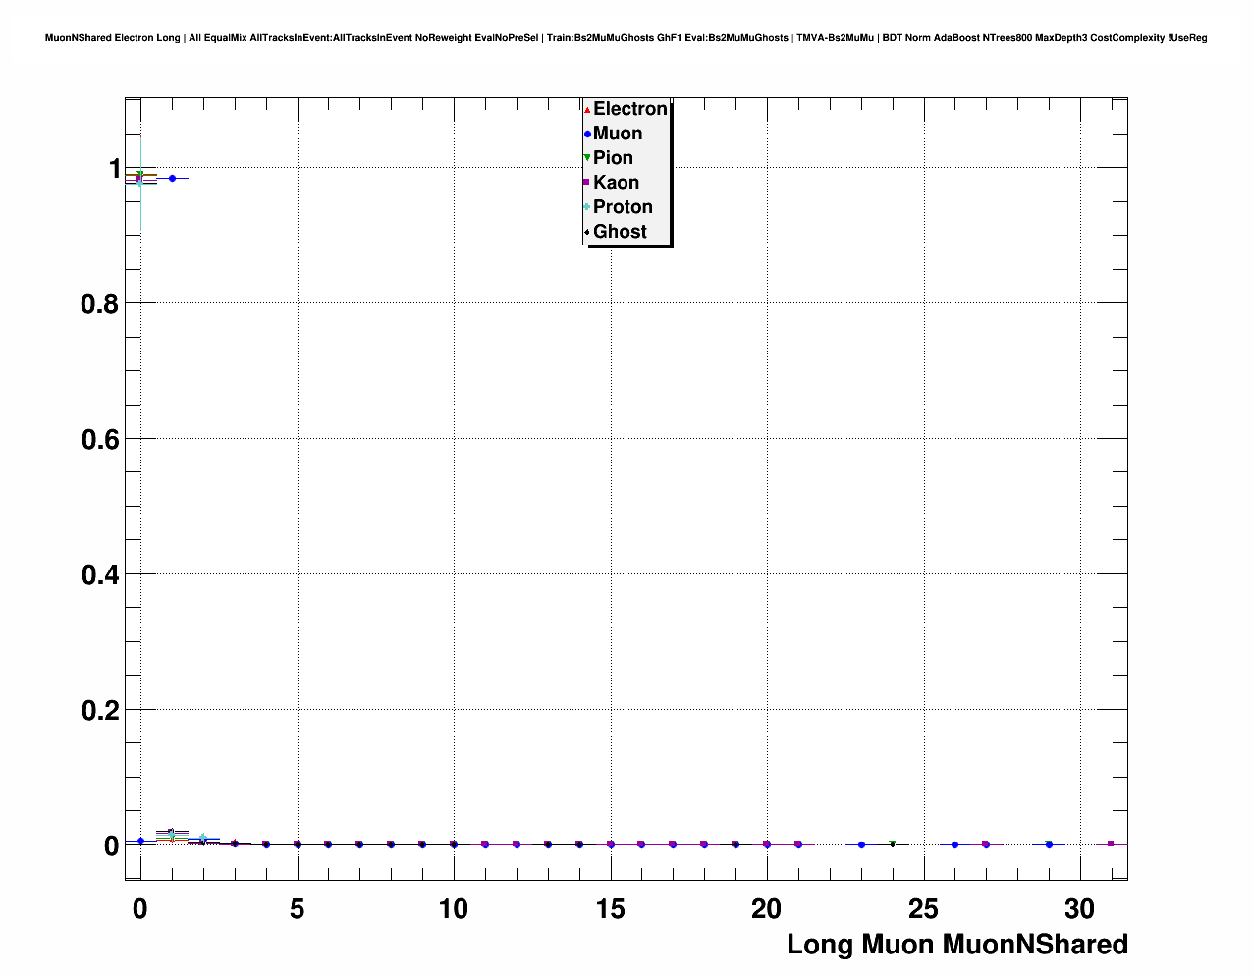Click the purple Kaon square in the legend
The width and height of the screenshot is (1253, 978).
(x=587, y=183)
